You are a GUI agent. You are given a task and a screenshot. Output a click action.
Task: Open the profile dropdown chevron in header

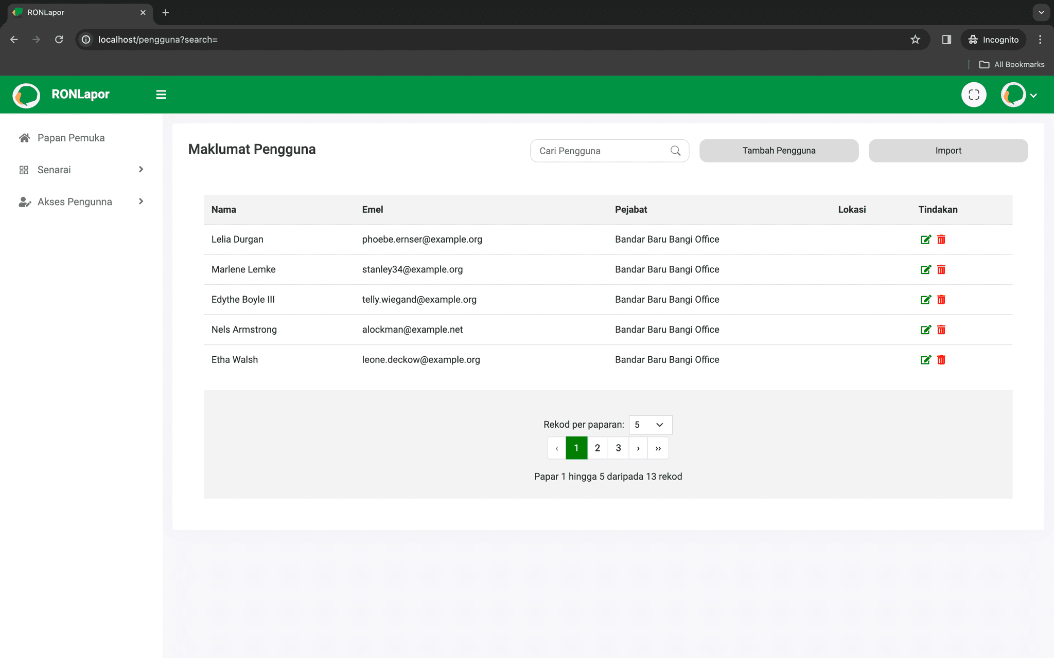[x=1033, y=95]
